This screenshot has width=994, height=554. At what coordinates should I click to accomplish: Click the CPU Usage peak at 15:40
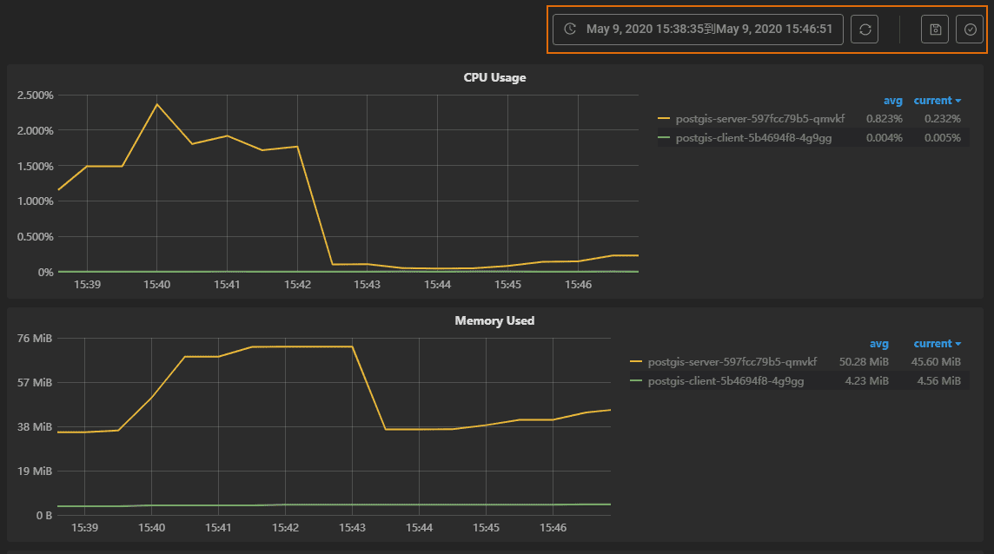click(157, 104)
